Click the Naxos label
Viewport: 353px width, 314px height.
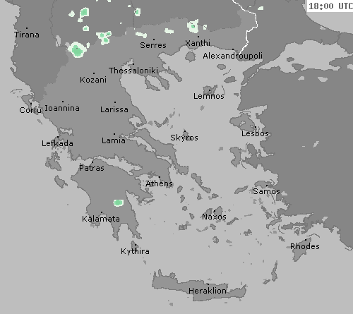pos(214,217)
